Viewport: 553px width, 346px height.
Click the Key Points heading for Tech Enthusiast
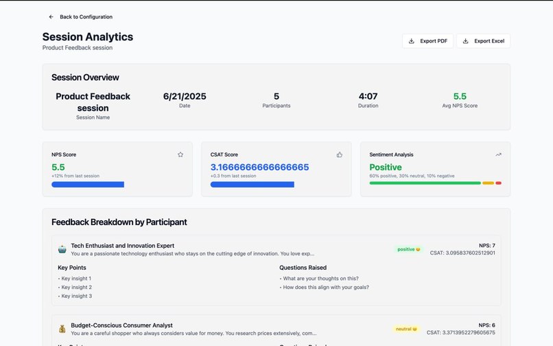pos(72,268)
